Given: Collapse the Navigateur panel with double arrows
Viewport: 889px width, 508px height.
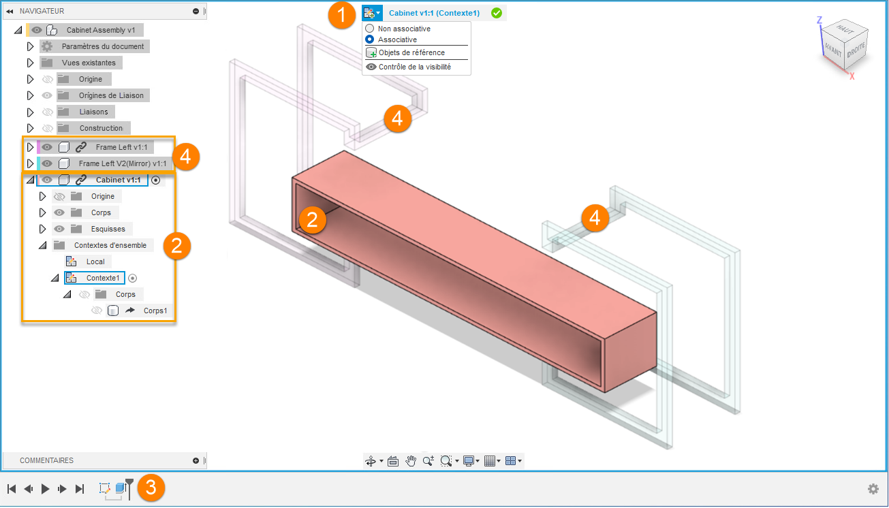Looking at the screenshot, I should click(10, 11).
